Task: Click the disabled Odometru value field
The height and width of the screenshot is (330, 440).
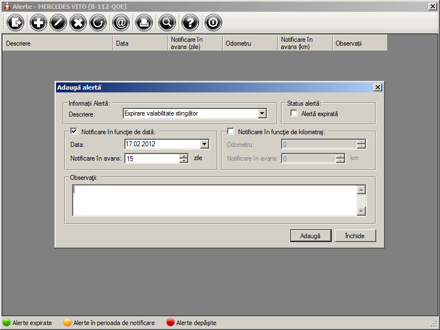Action: tap(319, 144)
